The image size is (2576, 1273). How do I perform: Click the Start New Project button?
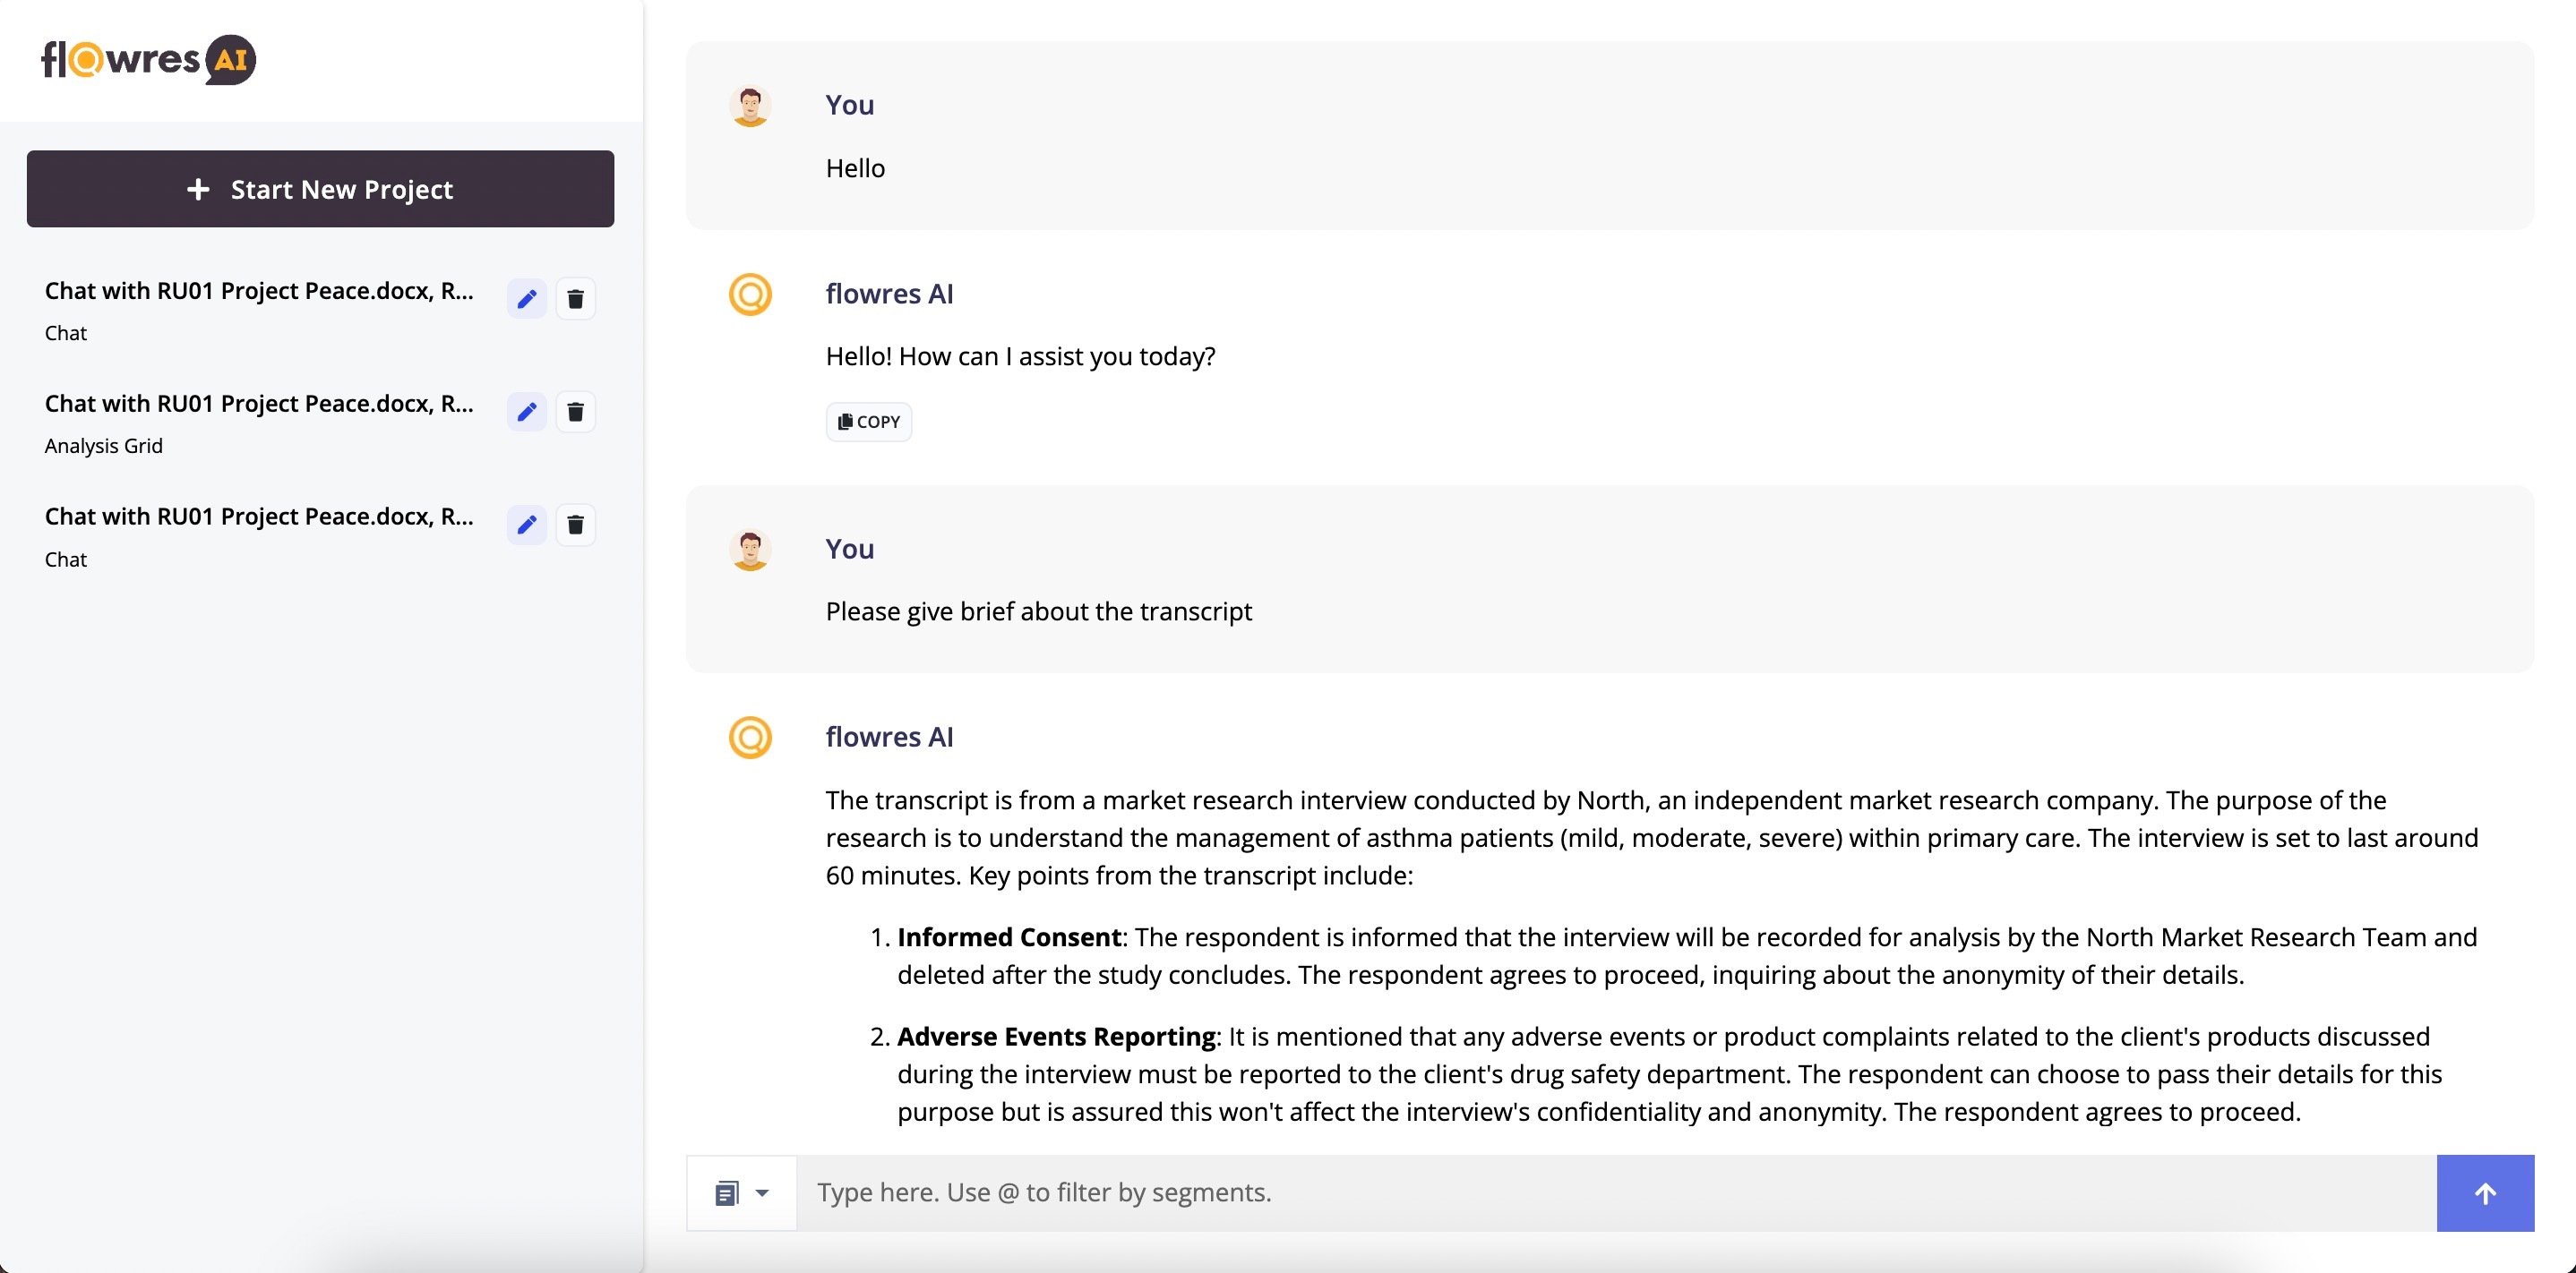[x=320, y=189]
